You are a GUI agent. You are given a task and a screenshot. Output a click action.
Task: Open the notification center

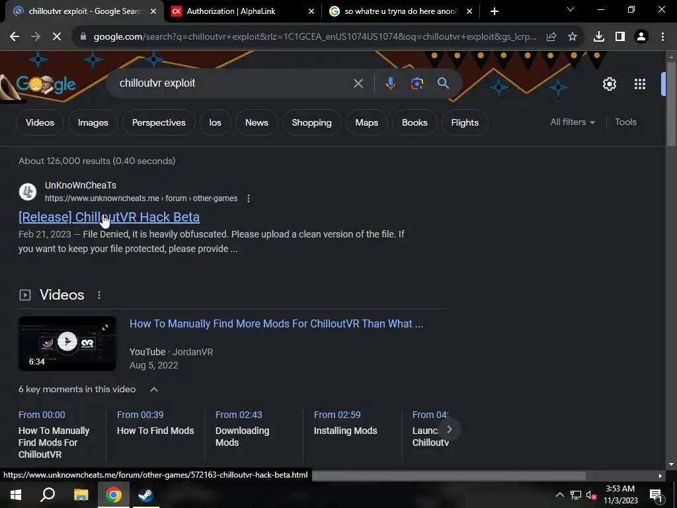(x=656, y=495)
